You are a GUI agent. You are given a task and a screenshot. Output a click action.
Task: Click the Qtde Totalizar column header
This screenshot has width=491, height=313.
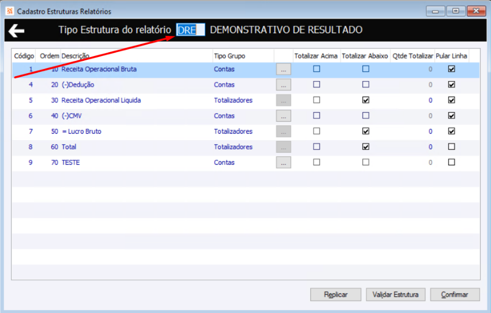(x=413, y=56)
